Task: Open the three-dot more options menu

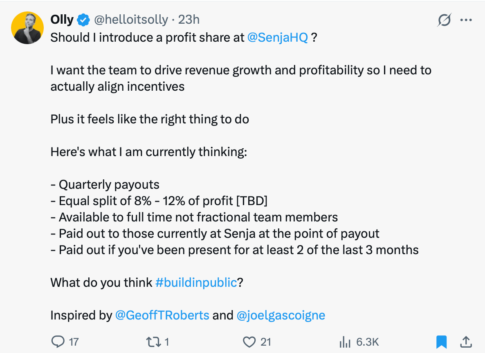Action: (466, 20)
